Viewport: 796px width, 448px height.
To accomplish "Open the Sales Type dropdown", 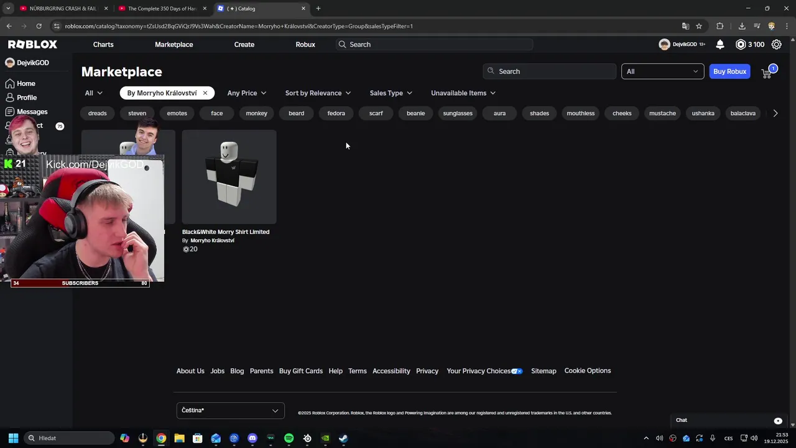I will click(391, 93).
